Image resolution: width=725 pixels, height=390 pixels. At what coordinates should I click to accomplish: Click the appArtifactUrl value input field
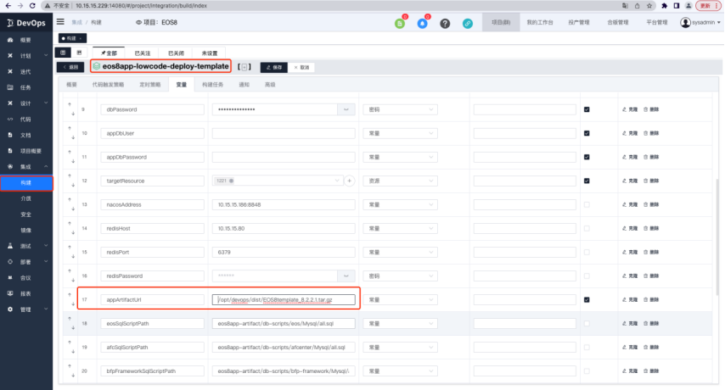(284, 299)
